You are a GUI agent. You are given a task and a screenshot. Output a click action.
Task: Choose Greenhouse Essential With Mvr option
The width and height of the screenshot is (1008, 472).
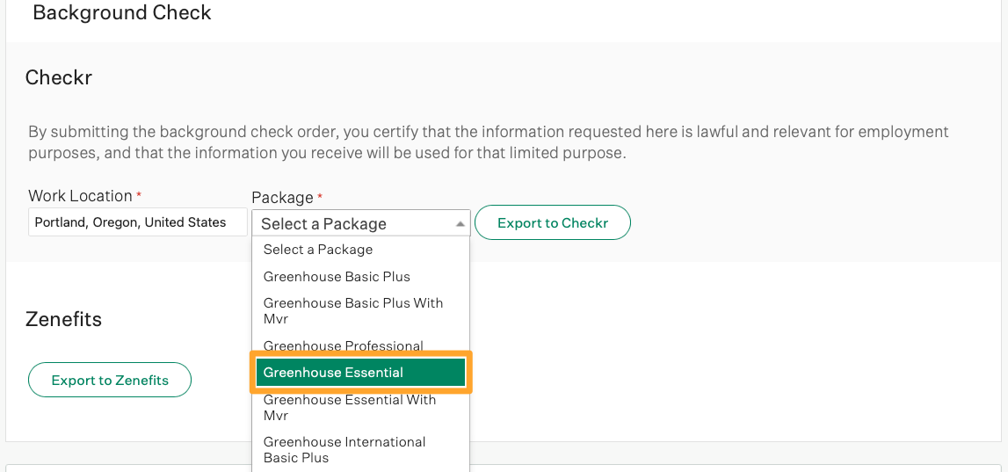point(350,407)
